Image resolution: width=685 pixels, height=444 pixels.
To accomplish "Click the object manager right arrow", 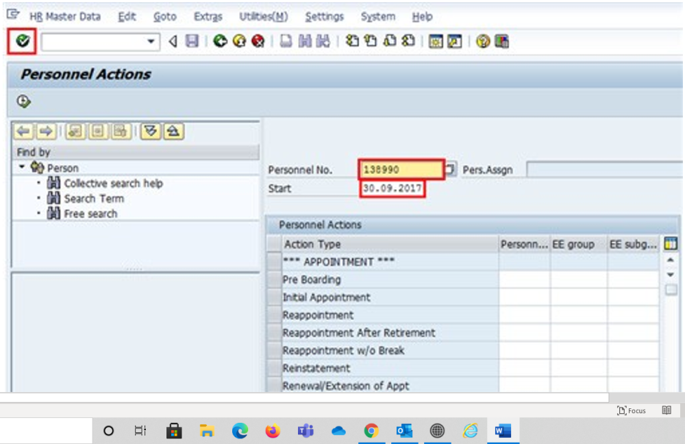I will (x=45, y=131).
